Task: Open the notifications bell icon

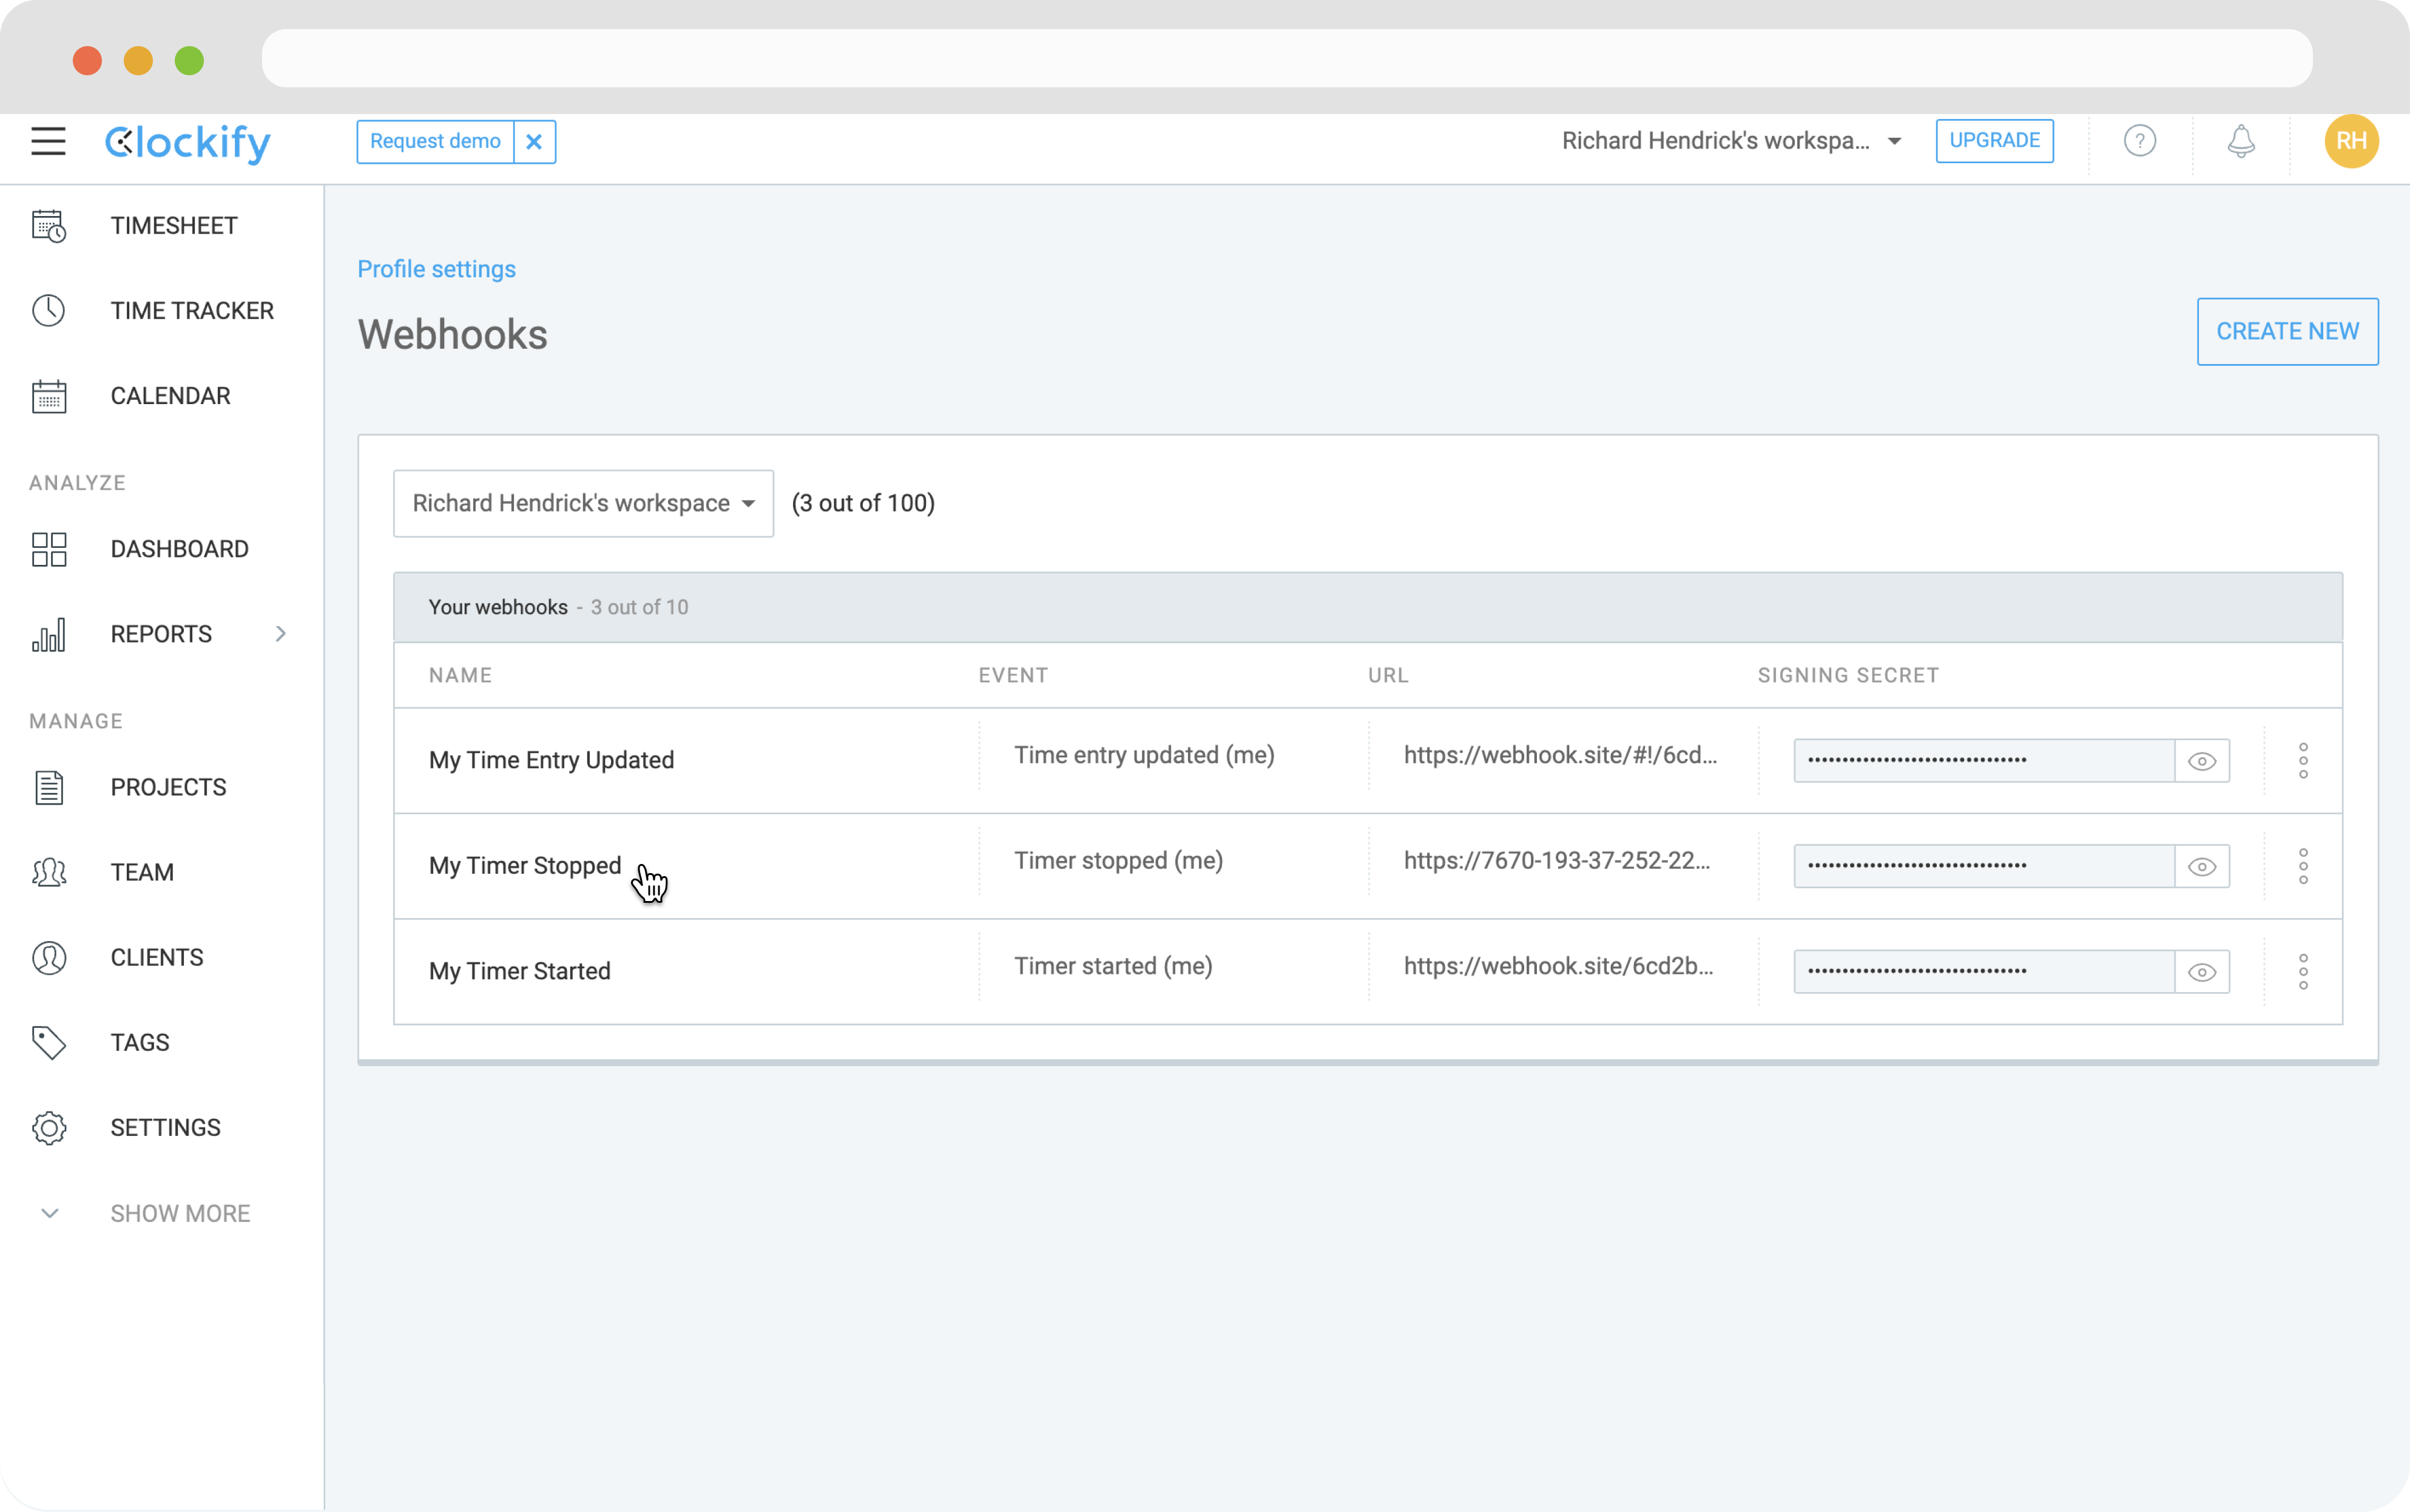Action: pos(2241,141)
